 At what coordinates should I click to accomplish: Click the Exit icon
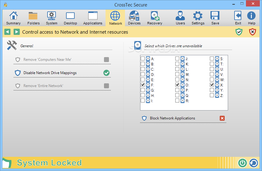(238, 16)
